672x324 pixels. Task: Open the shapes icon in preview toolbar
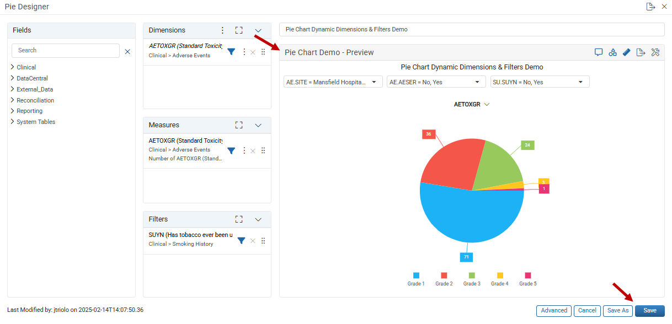612,52
